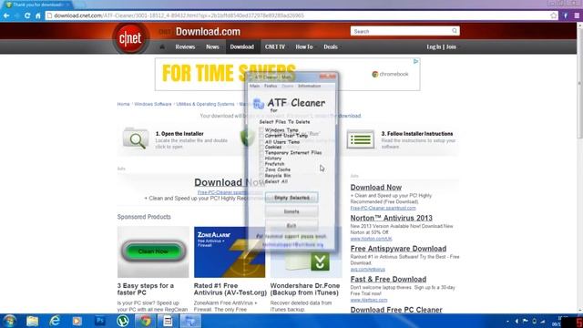Open the Reviews menu on CNET
Screen dimensions: 583x328
point(185,46)
